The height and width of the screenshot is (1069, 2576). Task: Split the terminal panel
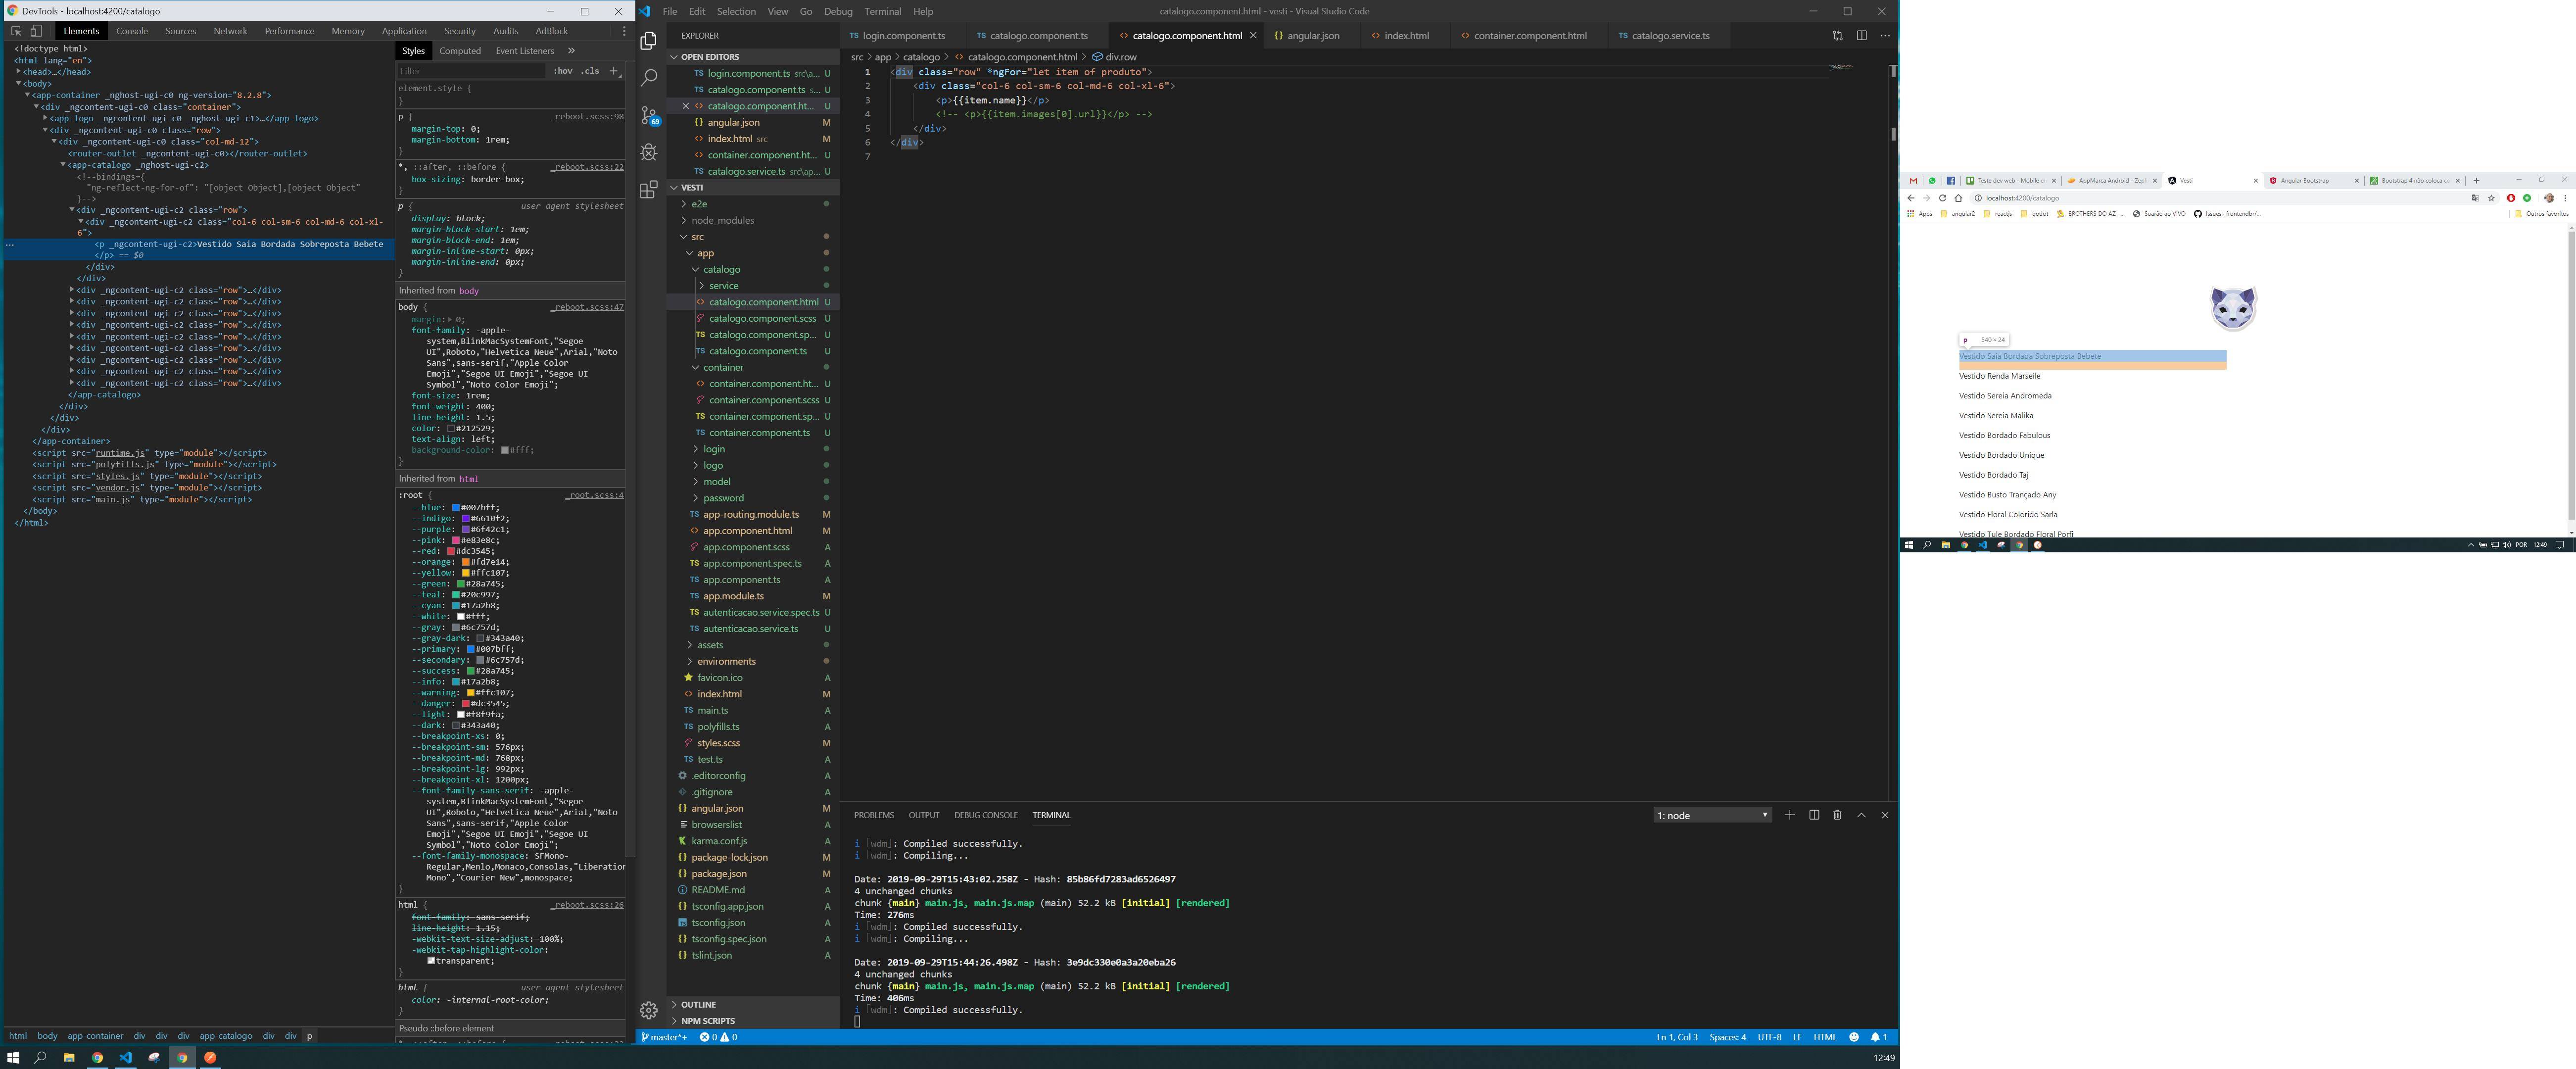click(x=1814, y=815)
